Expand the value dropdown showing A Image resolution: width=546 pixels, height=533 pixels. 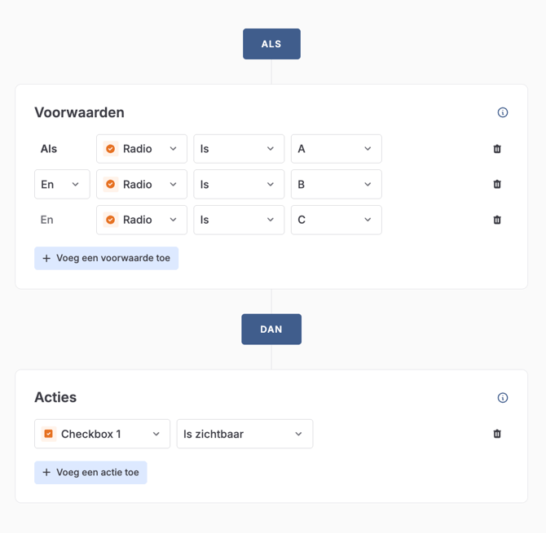tap(336, 149)
